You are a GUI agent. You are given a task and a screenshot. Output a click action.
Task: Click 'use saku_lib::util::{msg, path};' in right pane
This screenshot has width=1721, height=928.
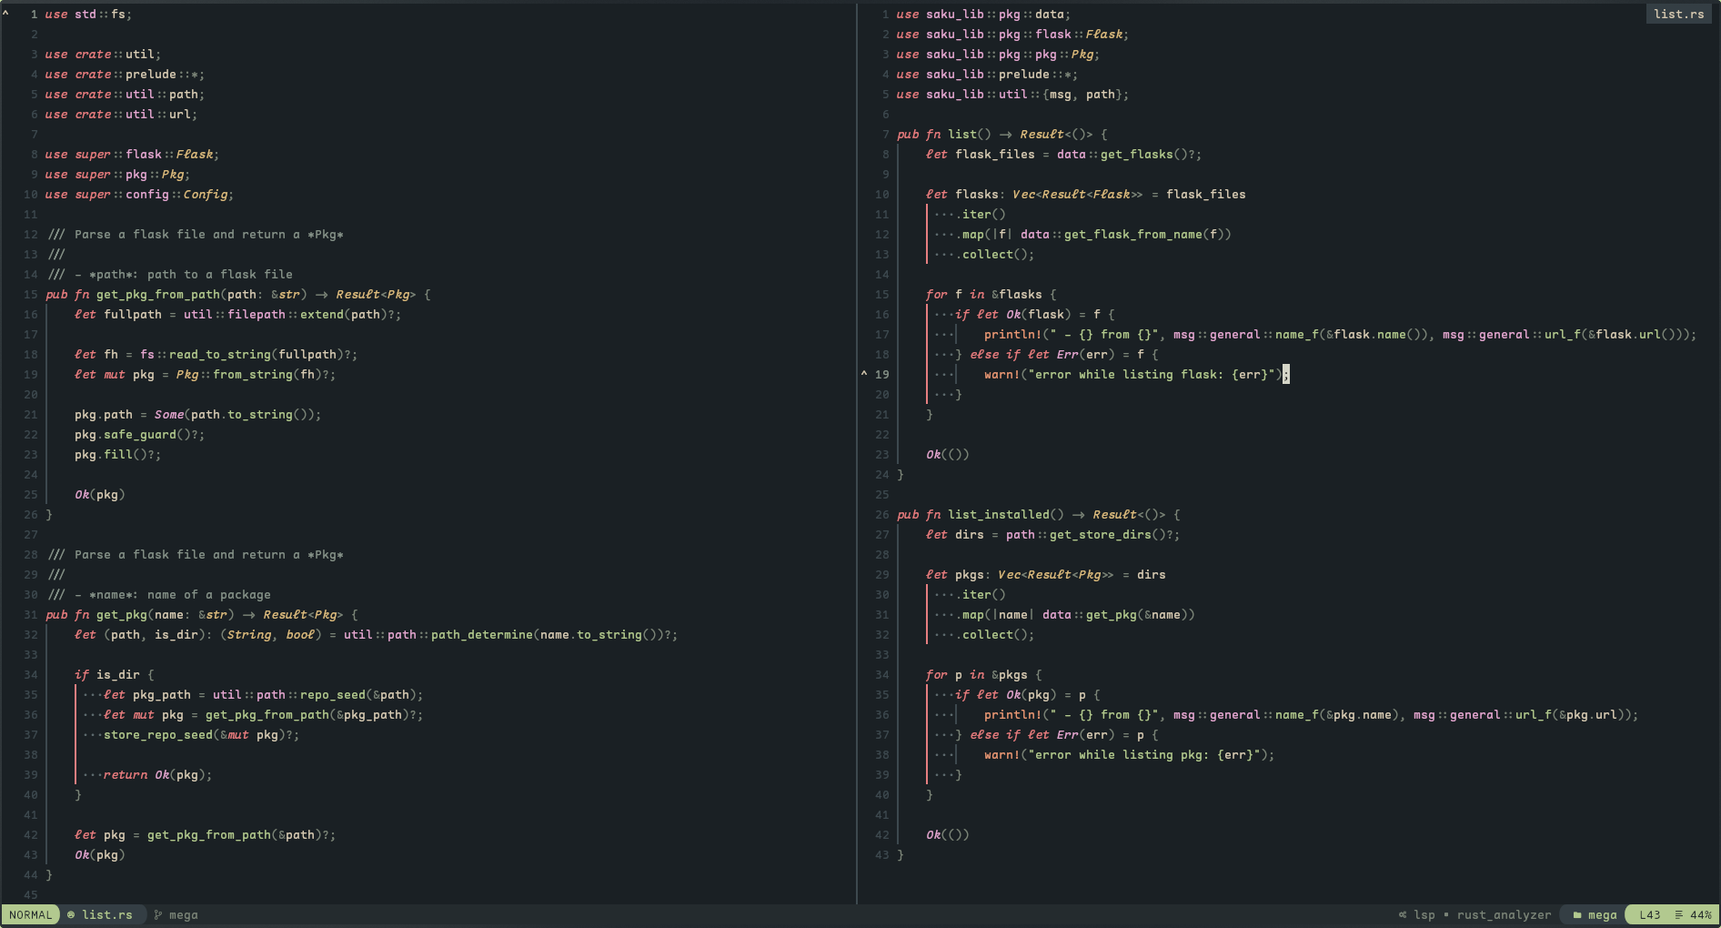pyautogui.click(x=1012, y=94)
